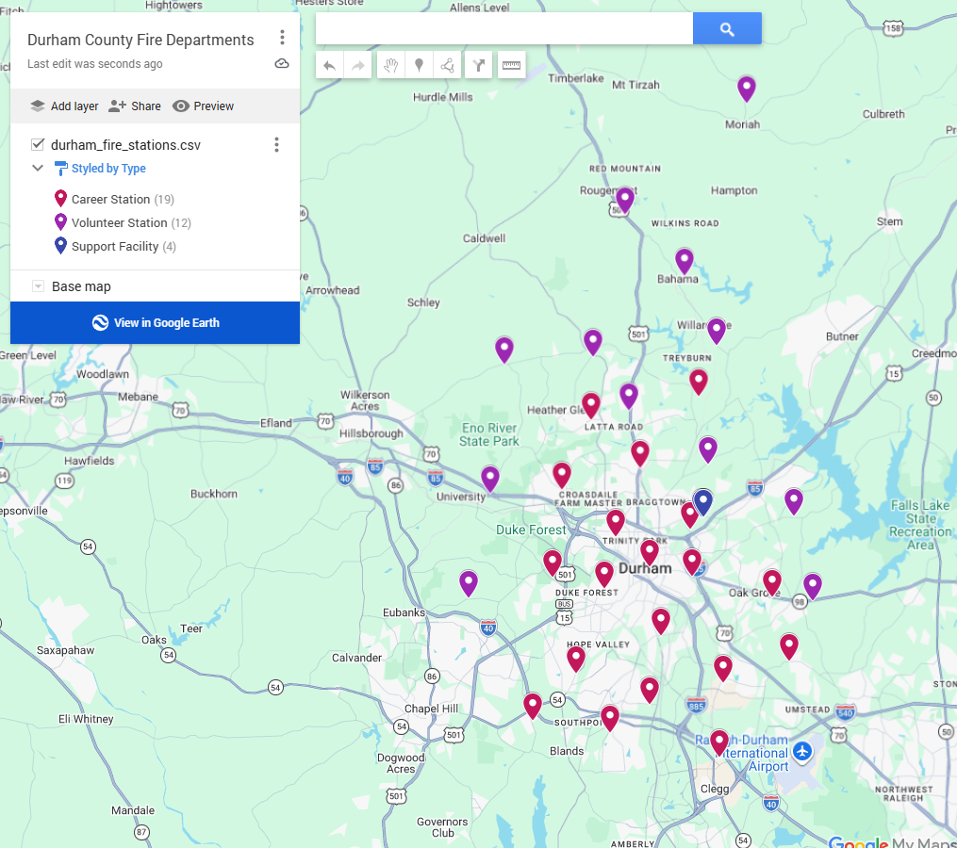The width and height of the screenshot is (957, 848).
Task: Click the blue search button
Action: tap(727, 28)
